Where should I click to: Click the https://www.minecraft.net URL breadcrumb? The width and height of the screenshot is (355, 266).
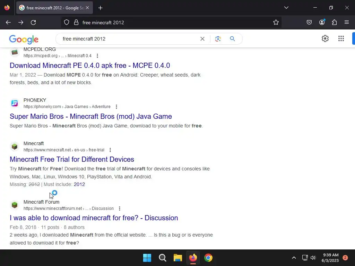(x=64, y=150)
